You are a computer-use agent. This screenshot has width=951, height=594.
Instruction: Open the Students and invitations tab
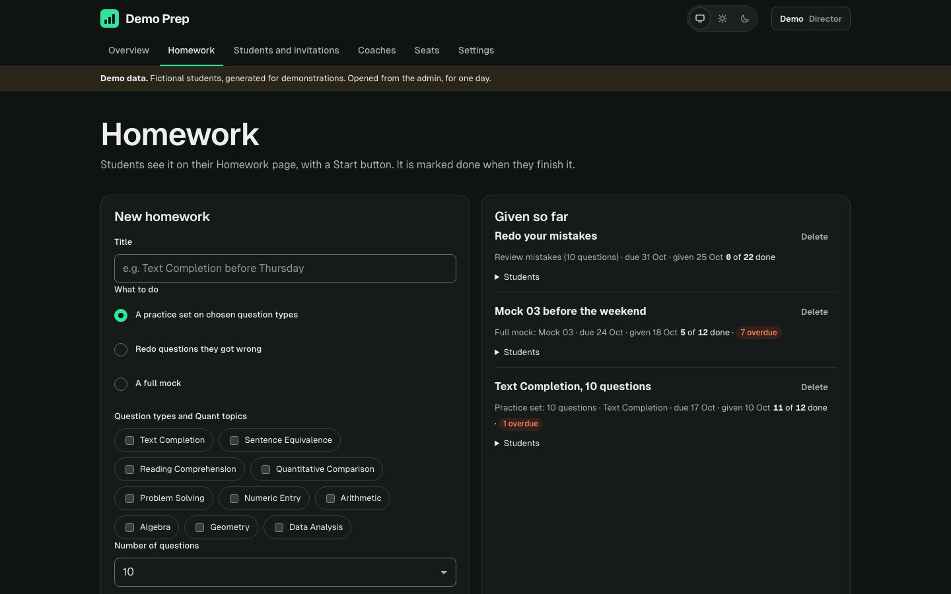click(287, 50)
